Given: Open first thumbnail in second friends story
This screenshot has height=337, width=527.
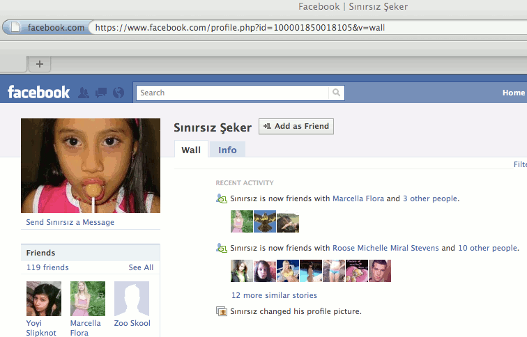Looking at the screenshot, I should pos(242,271).
